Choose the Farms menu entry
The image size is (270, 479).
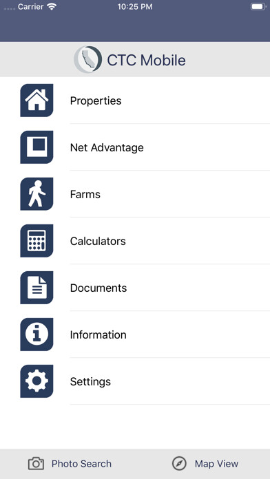coord(85,194)
